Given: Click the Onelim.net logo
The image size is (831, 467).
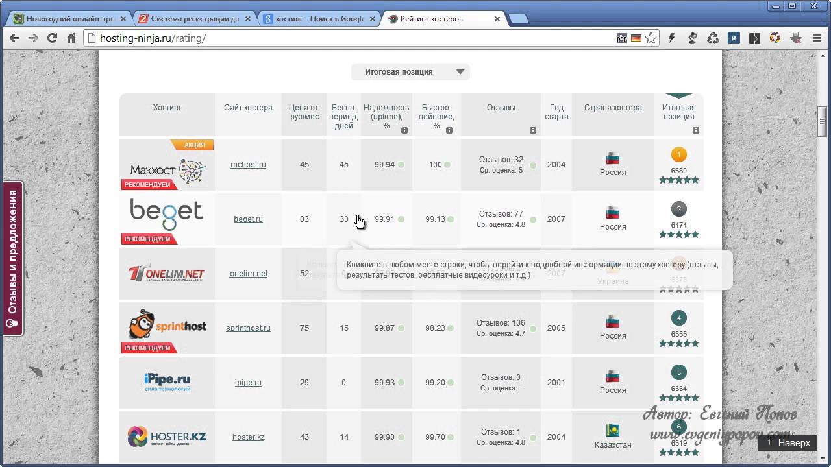Looking at the screenshot, I should click(x=167, y=274).
